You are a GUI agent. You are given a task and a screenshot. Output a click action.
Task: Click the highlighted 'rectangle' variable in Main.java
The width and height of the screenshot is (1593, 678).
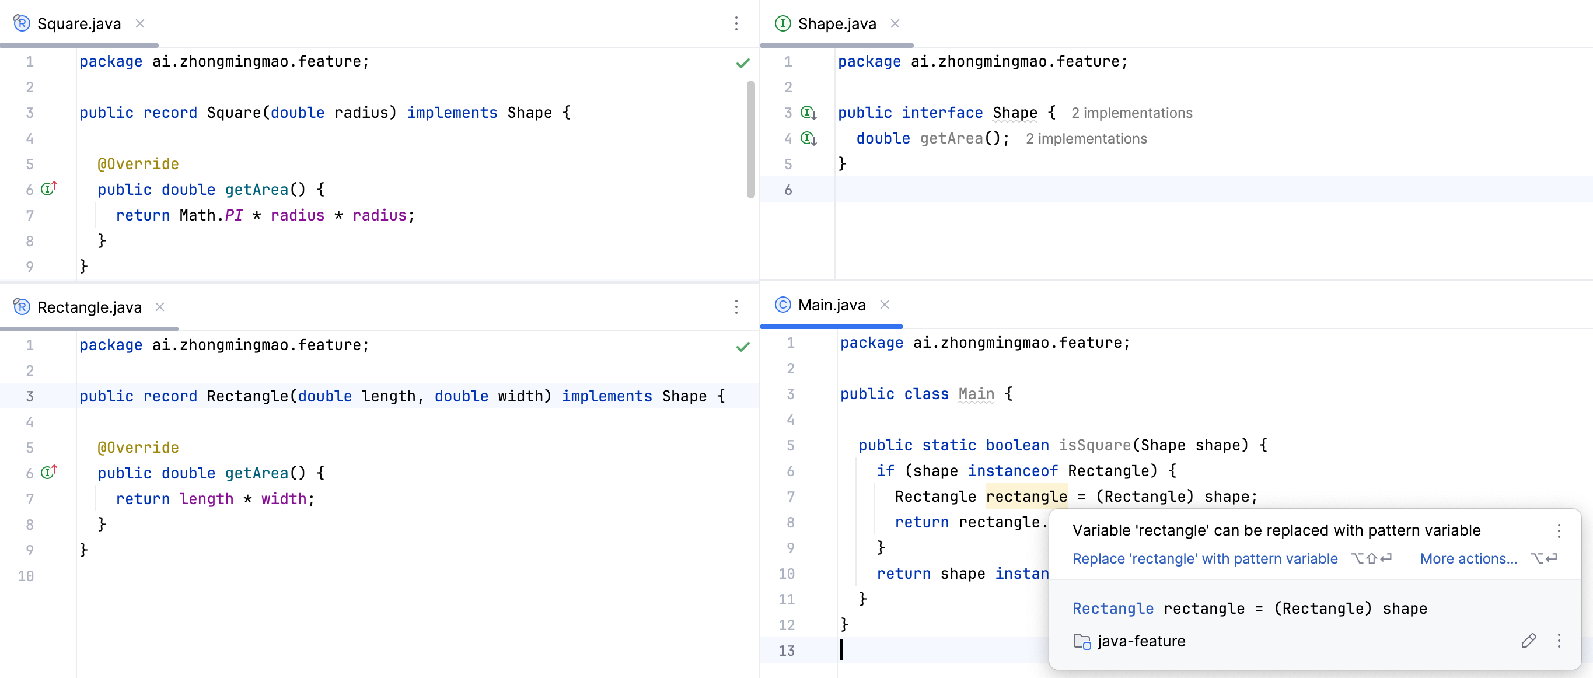(1026, 496)
